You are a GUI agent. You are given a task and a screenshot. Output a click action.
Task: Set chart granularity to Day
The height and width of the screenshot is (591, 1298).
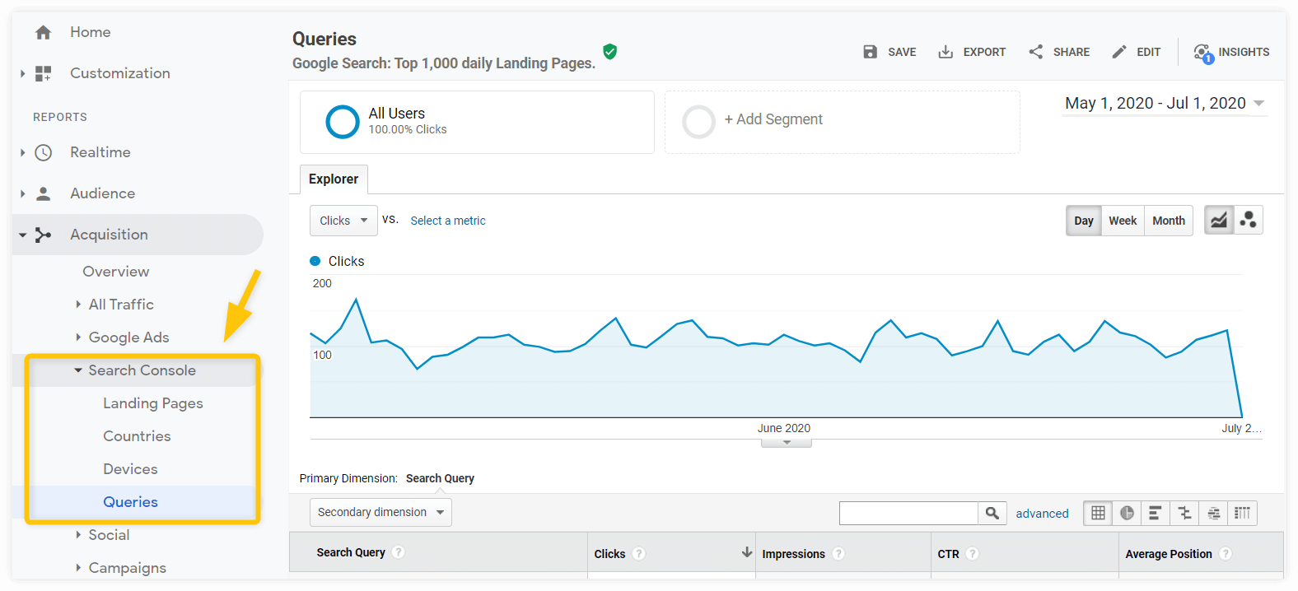pyautogui.click(x=1084, y=221)
